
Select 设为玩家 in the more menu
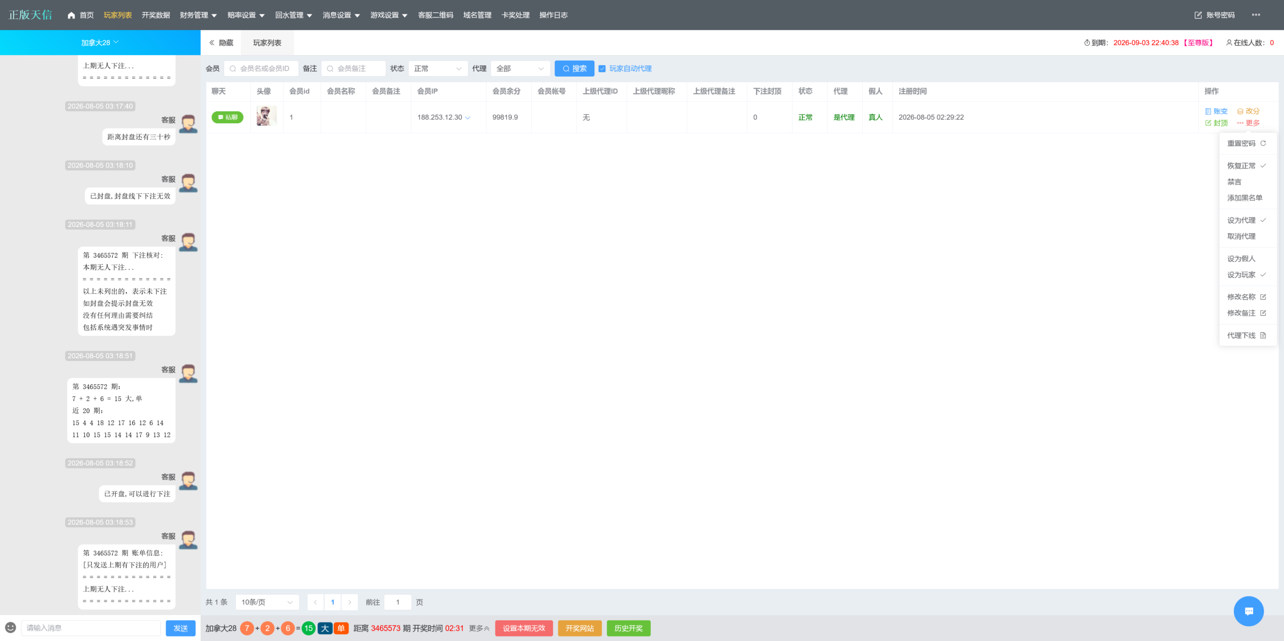click(1247, 275)
